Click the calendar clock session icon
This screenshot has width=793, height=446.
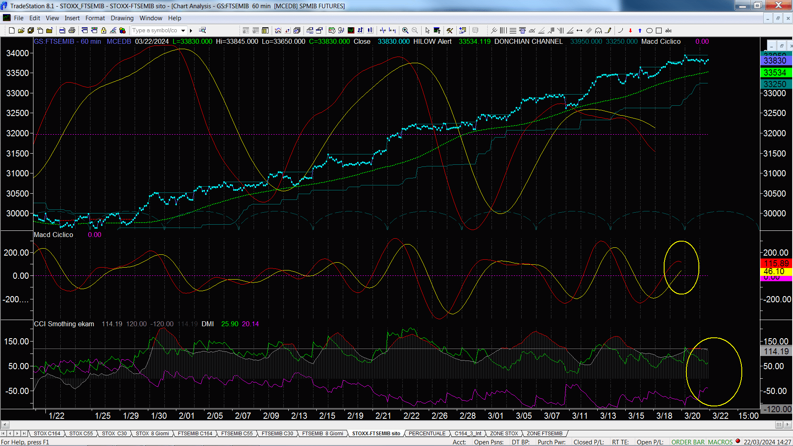click(332, 30)
